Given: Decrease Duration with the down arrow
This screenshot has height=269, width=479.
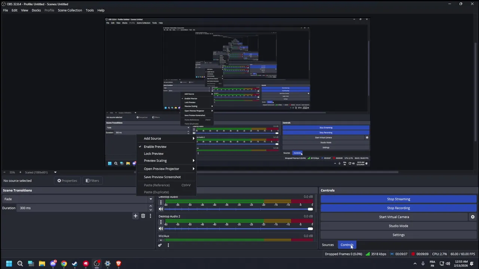Looking at the screenshot, I should pyautogui.click(x=151, y=210).
